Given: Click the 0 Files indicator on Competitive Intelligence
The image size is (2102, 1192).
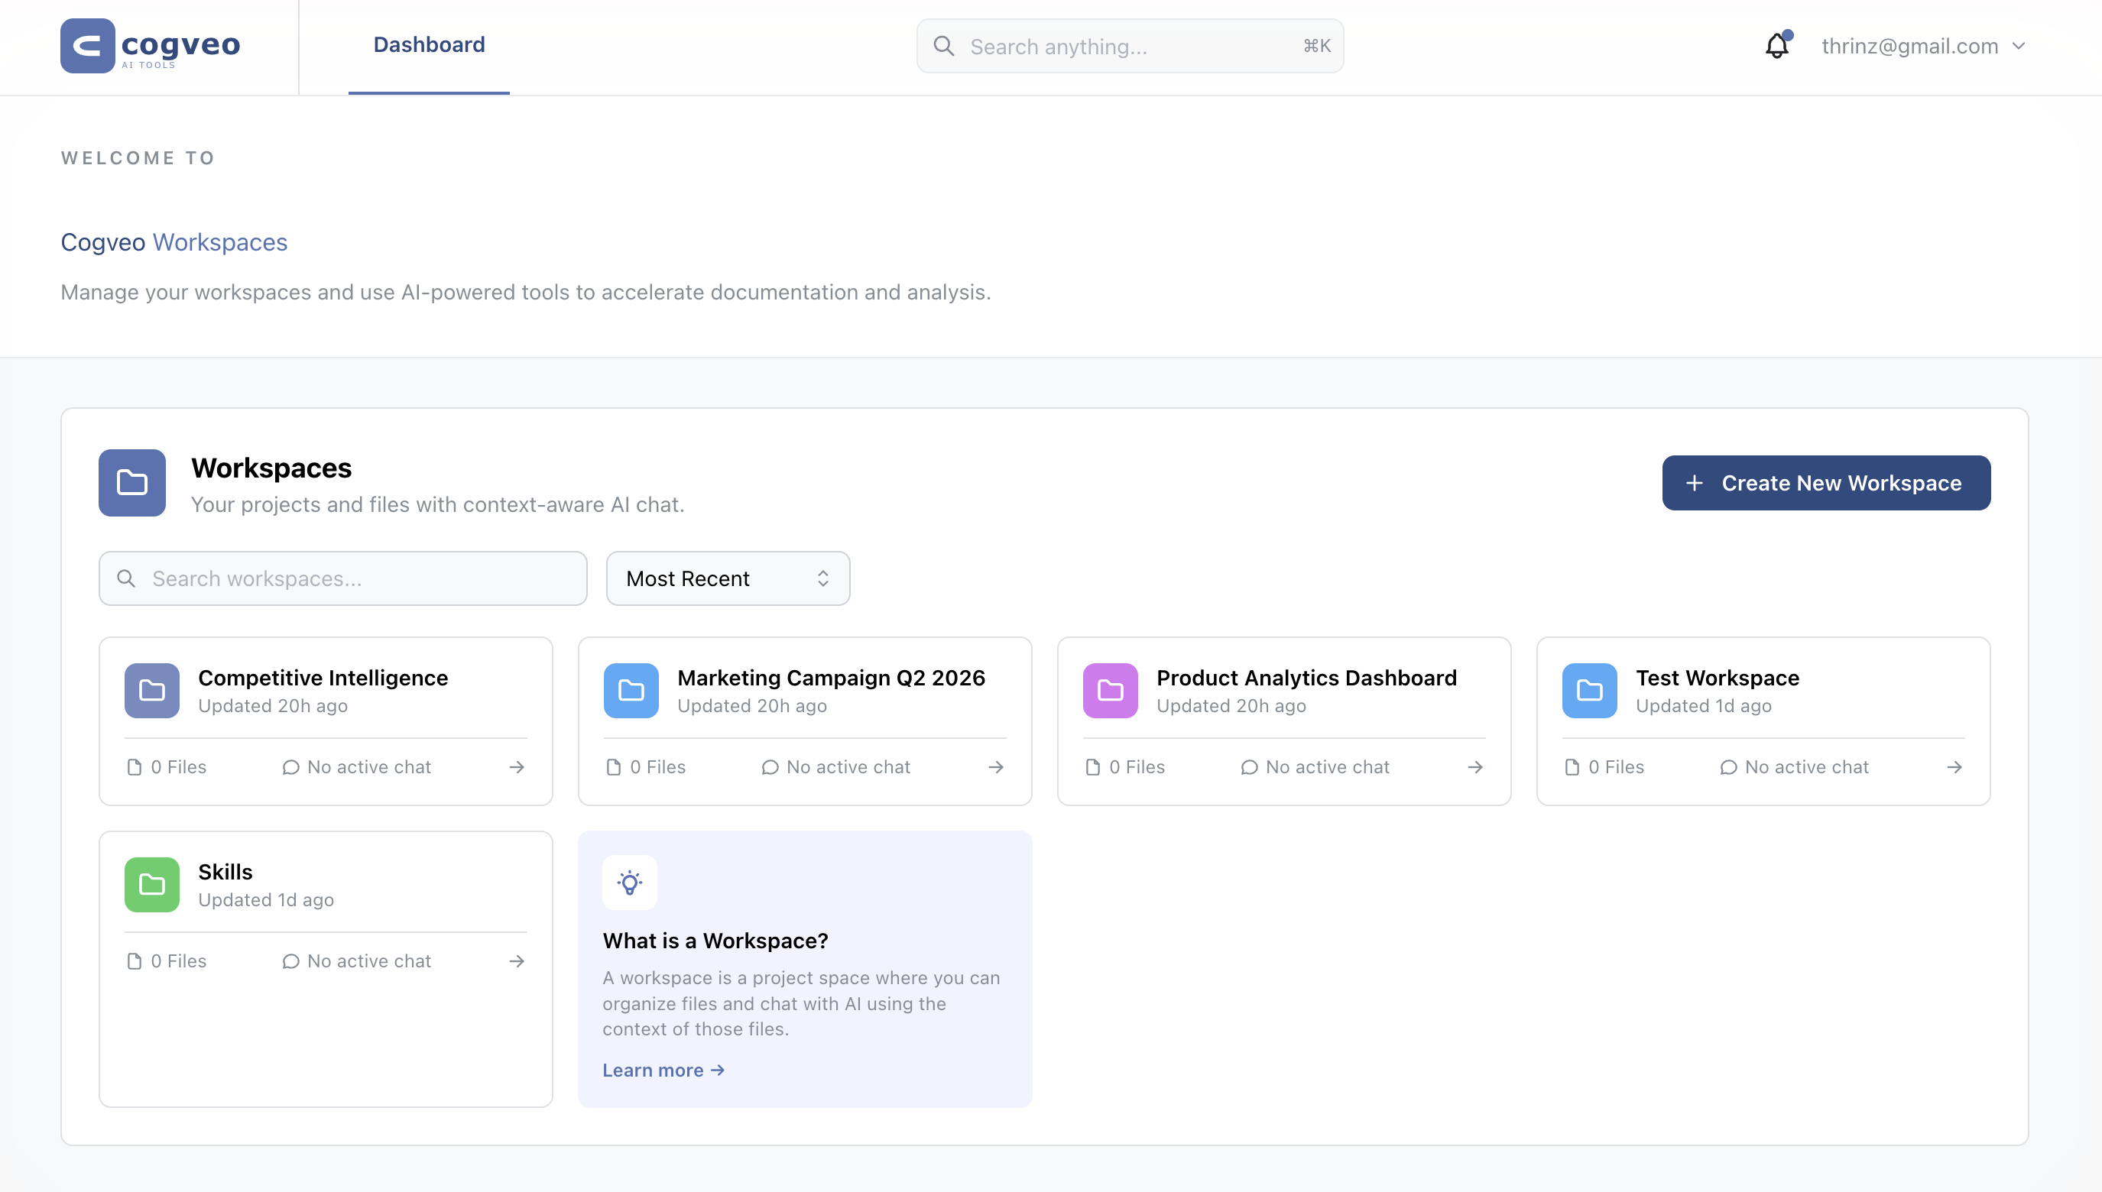Looking at the screenshot, I should [x=167, y=766].
